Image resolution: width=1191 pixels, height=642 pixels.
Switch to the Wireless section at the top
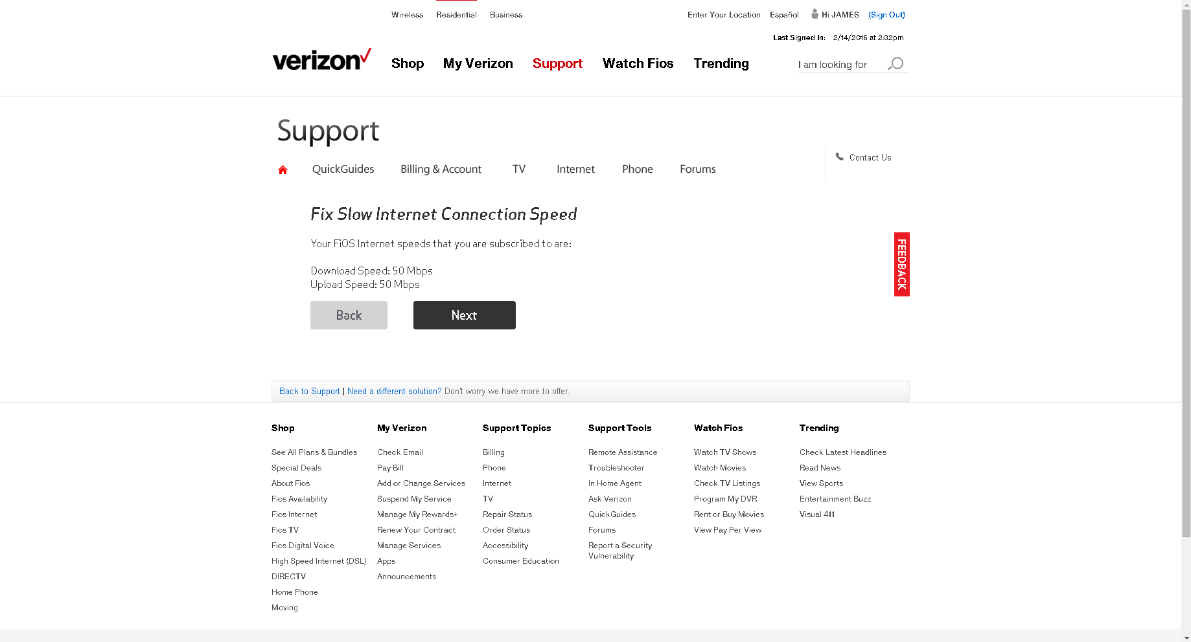(x=407, y=15)
